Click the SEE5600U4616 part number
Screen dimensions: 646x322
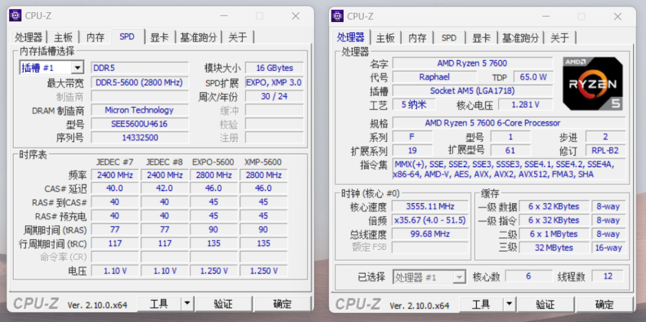click(140, 123)
